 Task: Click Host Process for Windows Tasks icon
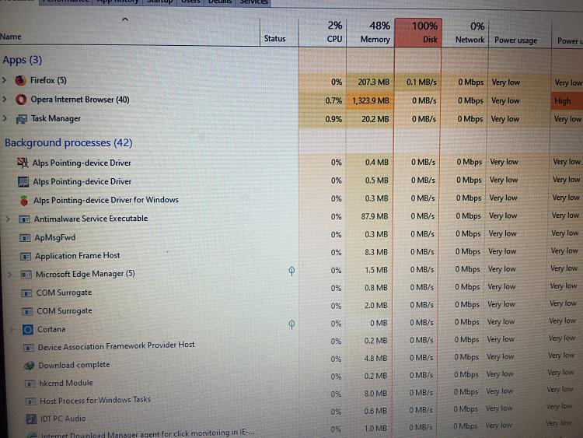30,401
